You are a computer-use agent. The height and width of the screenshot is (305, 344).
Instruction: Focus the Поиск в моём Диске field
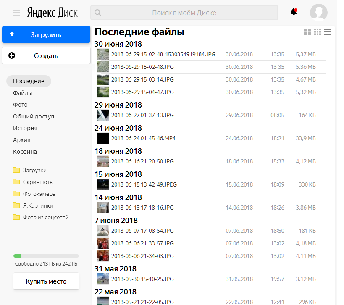[184, 13]
